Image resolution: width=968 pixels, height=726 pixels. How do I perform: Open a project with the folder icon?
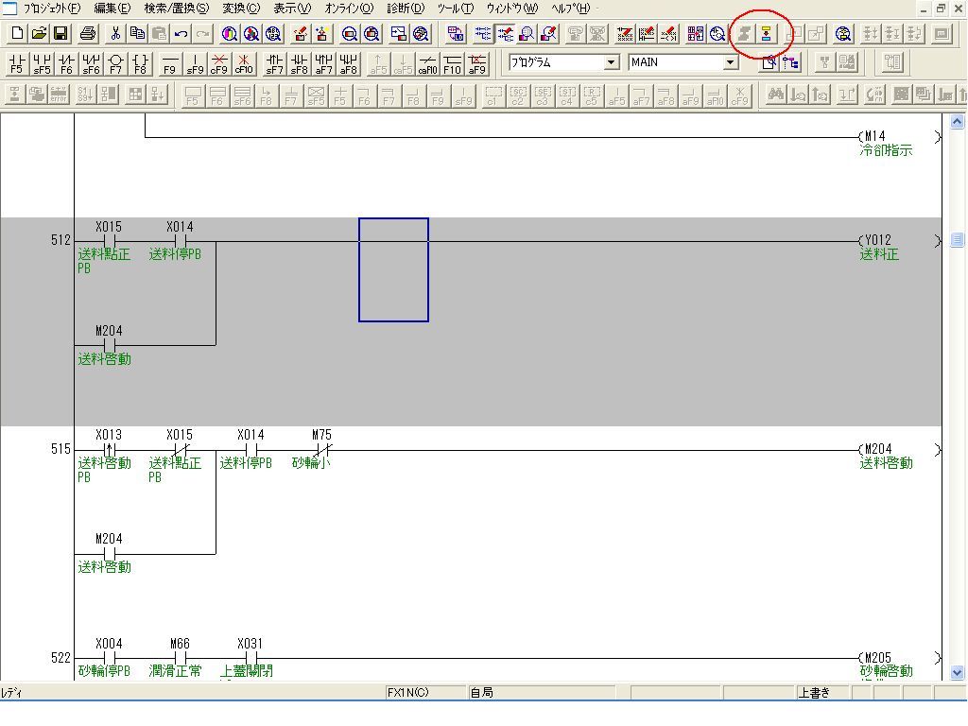coord(39,34)
